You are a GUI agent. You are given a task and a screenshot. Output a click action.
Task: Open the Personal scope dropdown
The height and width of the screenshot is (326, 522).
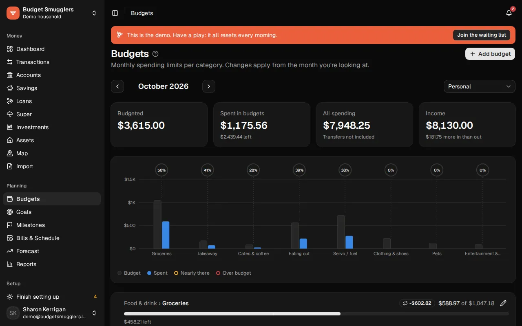[480, 86]
